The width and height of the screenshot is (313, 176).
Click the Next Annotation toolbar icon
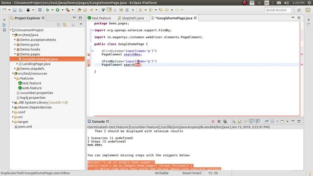coord(140,10)
